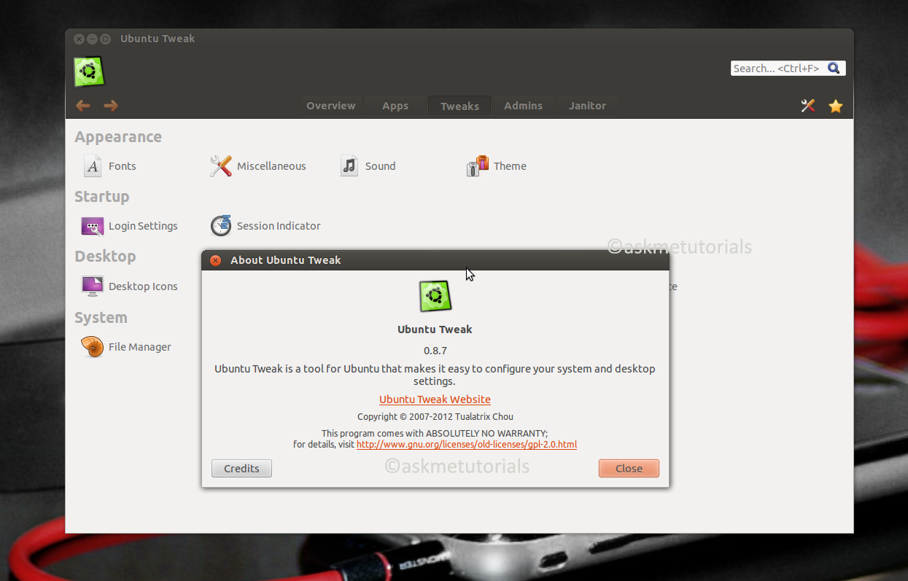
Task: Click the Credits button
Action: [x=241, y=468]
